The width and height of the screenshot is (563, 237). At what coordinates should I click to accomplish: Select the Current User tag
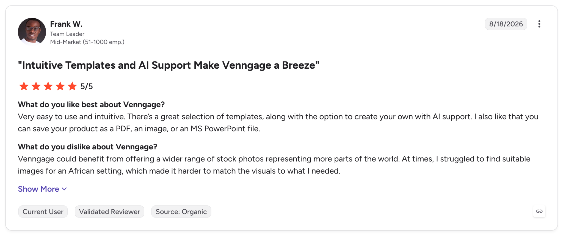click(43, 212)
